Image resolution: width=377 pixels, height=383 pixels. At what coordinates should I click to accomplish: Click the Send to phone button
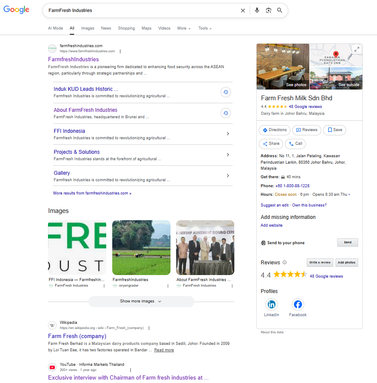[x=347, y=242]
